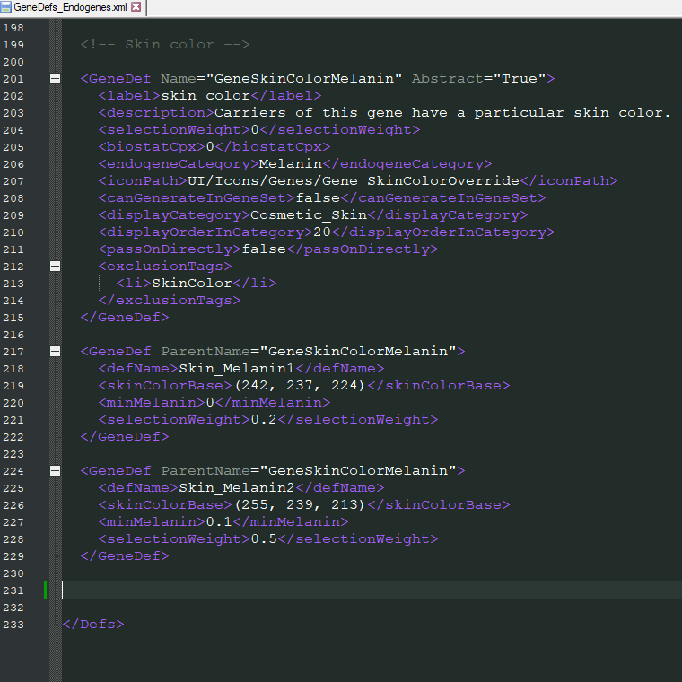The image size is (682, 682).
Task: Click 'false' in canGenerateInGeneSet
Action: [x=318, y=198]
